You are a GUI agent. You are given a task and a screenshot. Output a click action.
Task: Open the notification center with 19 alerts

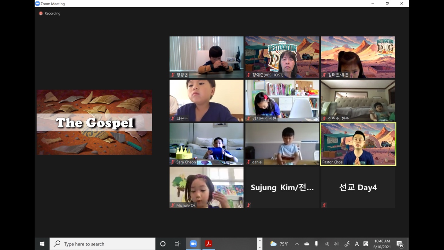(x=400, y=244)
